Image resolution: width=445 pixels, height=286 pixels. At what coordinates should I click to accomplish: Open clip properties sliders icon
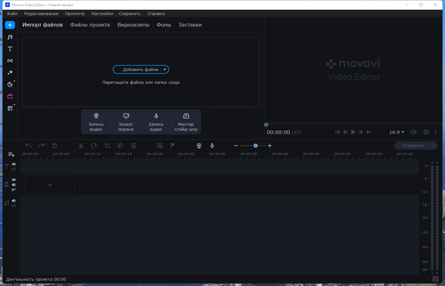point(133,146)
